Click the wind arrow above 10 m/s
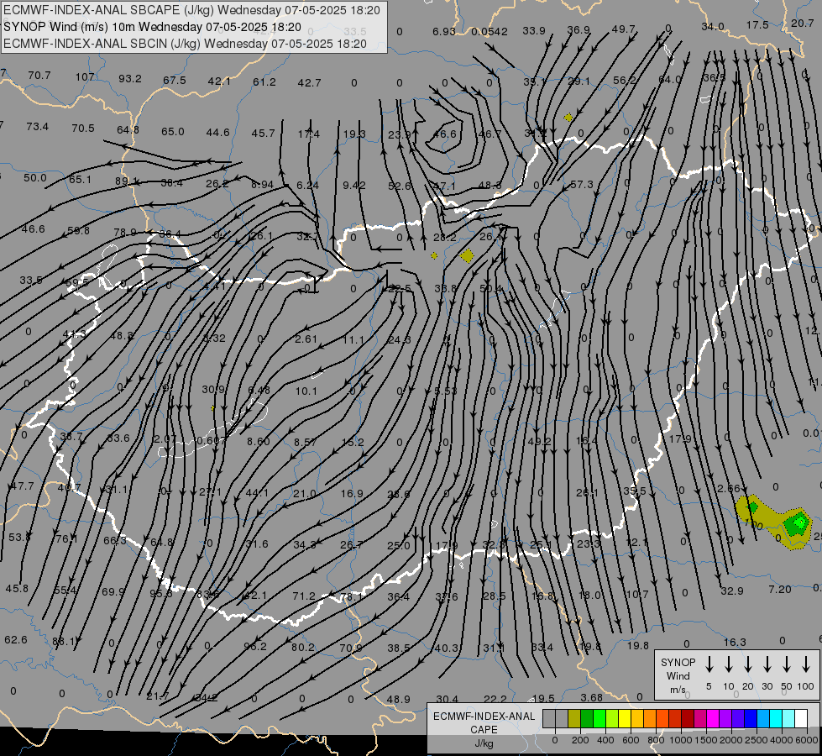Viewport: 822px width, 756px height. coord(729,664)
